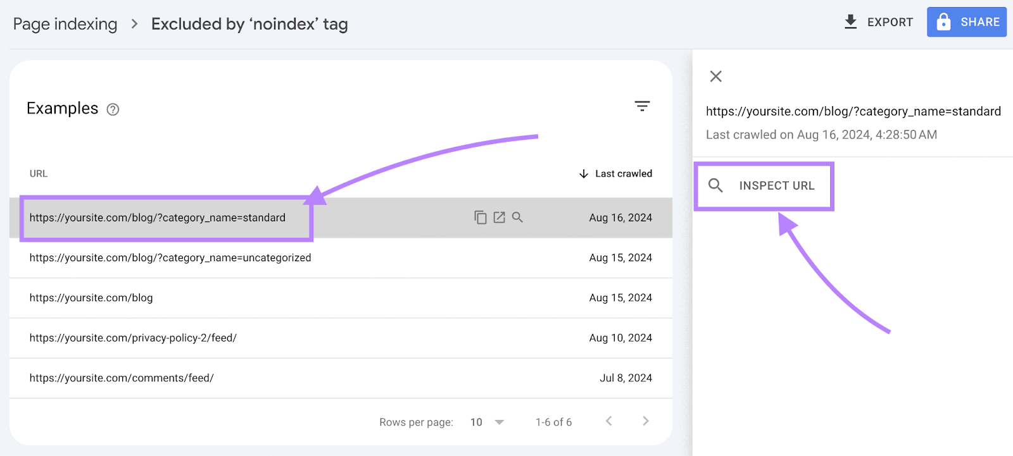Click the 1-6 of 6 row count
The height and width of the screenshot is (456, 1013).
(553, 422)
